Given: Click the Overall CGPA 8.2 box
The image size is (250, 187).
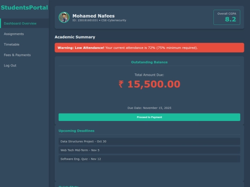Looking at the screenshot, I should (x=227, y=18).
